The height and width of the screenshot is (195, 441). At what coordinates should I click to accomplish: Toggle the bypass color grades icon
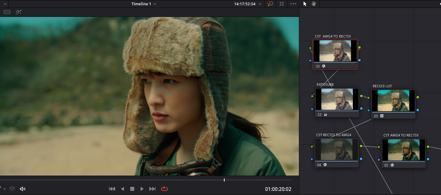[x=270, y=4]
